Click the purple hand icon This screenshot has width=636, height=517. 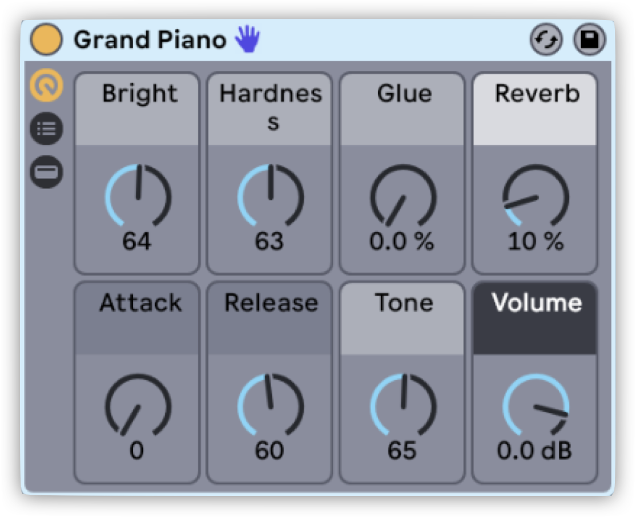tap(247, 39)
